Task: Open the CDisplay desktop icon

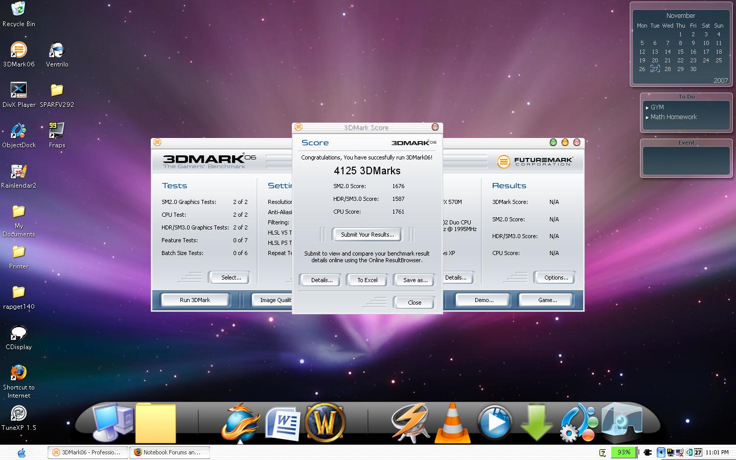Action: point(18,334)
